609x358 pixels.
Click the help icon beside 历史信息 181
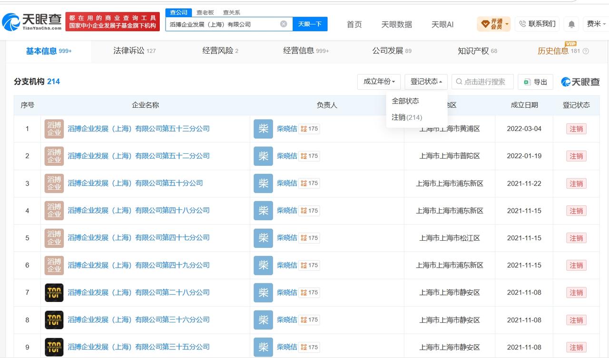[x=586, y=51]
